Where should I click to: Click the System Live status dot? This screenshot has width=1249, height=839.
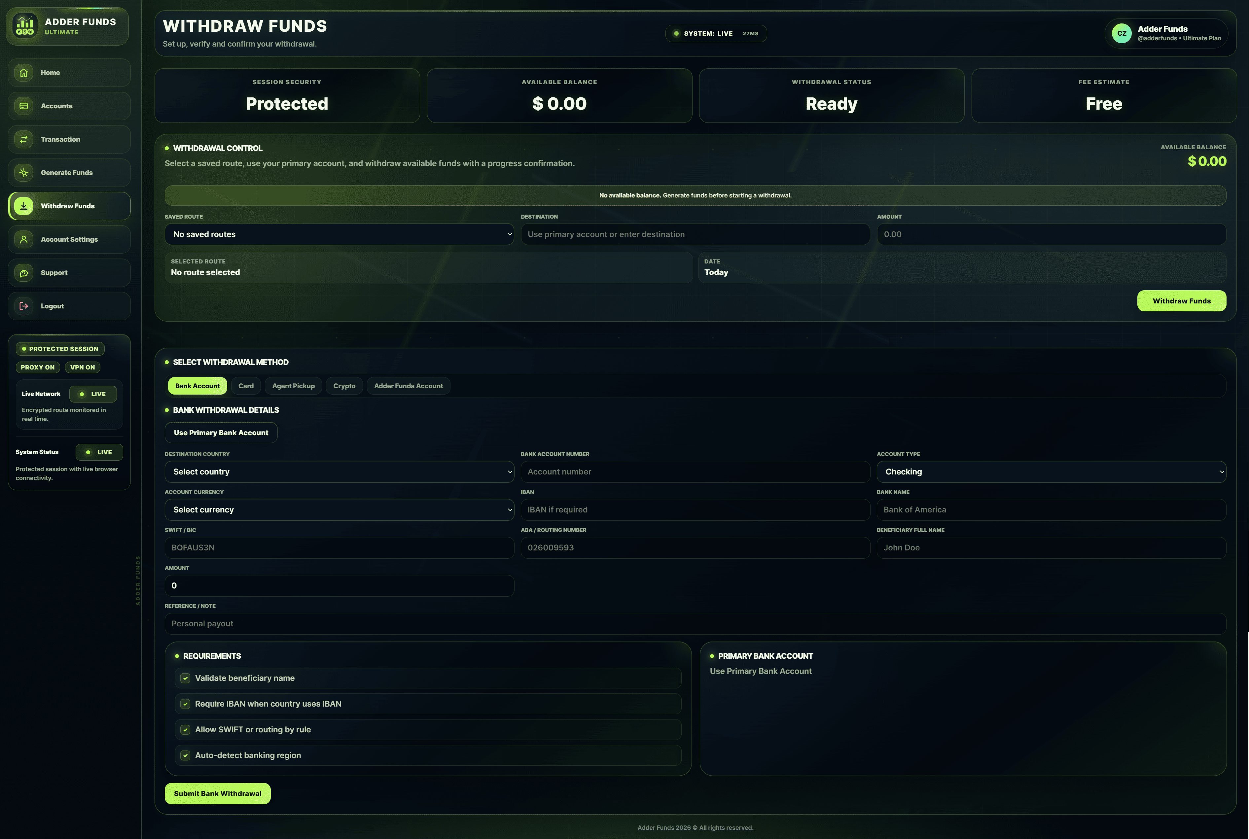pyautogui.click(x=676, y=33)
